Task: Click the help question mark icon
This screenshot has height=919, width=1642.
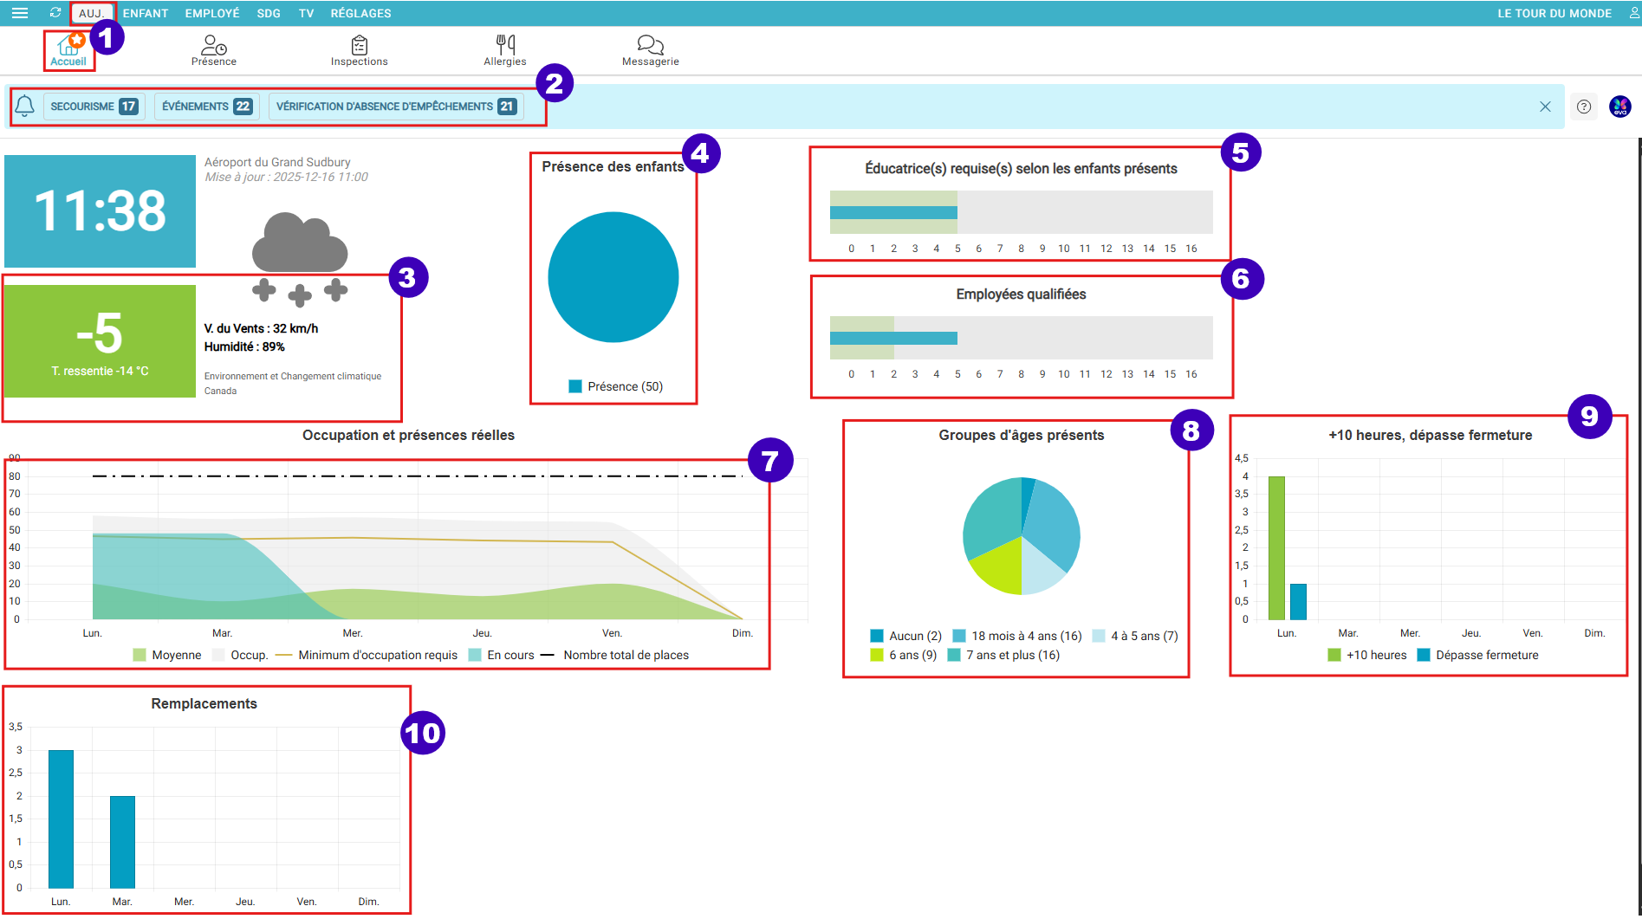Action: [1584, 107]
